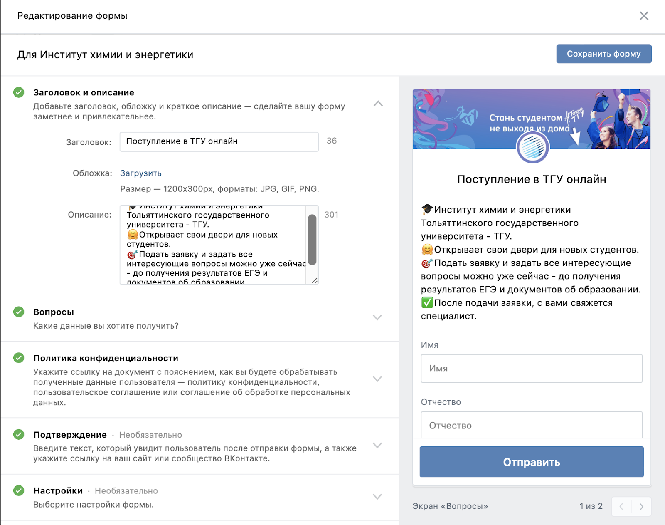Viewport: 665px width, 525px height.
Task: Click the green checkmark beside Настройки
Action: tap(19, 491)
